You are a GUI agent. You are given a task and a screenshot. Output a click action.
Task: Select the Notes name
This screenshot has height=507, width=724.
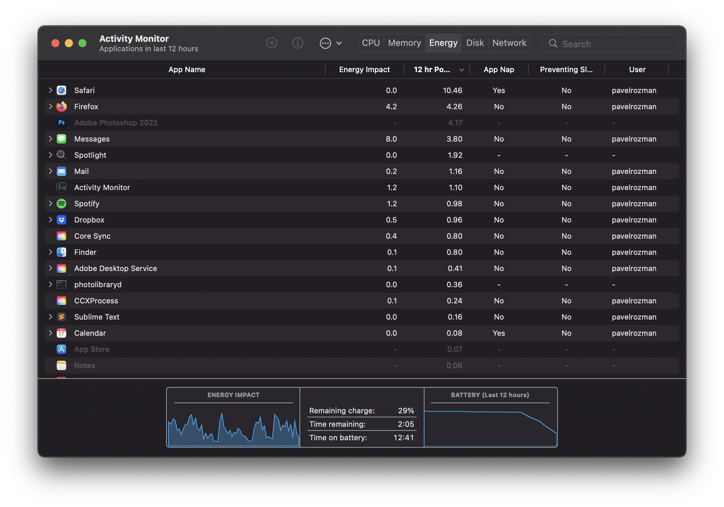[x=84, y=365]
